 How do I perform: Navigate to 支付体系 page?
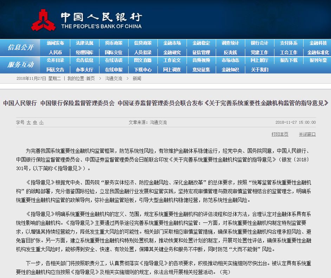pyautogui.click(x=288, y=43)
